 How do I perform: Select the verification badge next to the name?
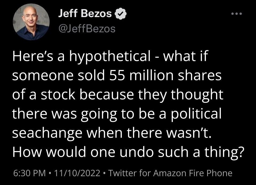click(121, 13)
